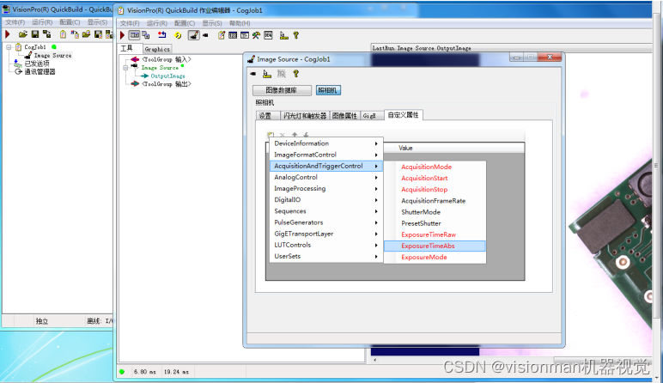
Task: Select <ToolGroup 输入> node in tool tree
Action: point(167,59)
